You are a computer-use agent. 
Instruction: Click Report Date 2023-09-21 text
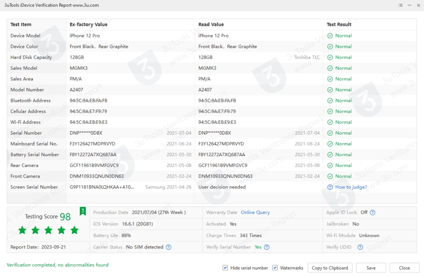pyautogui.click(x=38, y=247)
